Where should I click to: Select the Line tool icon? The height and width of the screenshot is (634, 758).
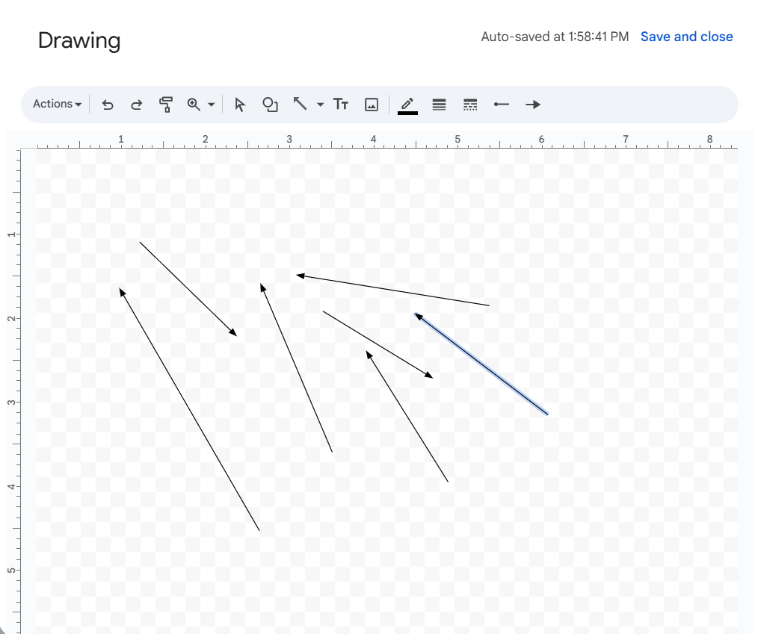pyautogui.click(x=301, y=105)
